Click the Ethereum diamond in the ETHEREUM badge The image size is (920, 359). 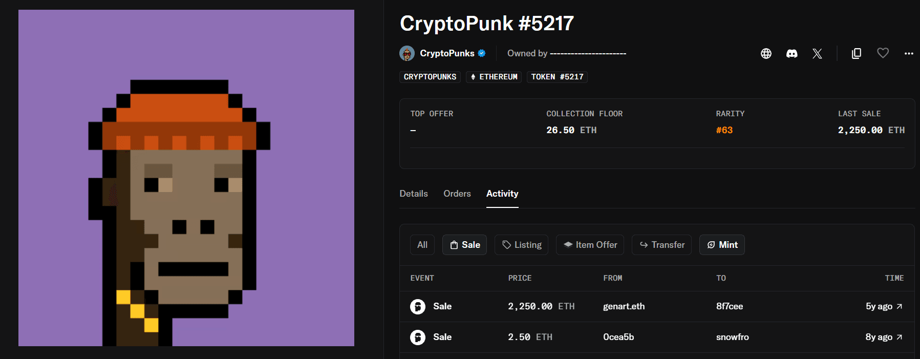click(x=474, y=77)
